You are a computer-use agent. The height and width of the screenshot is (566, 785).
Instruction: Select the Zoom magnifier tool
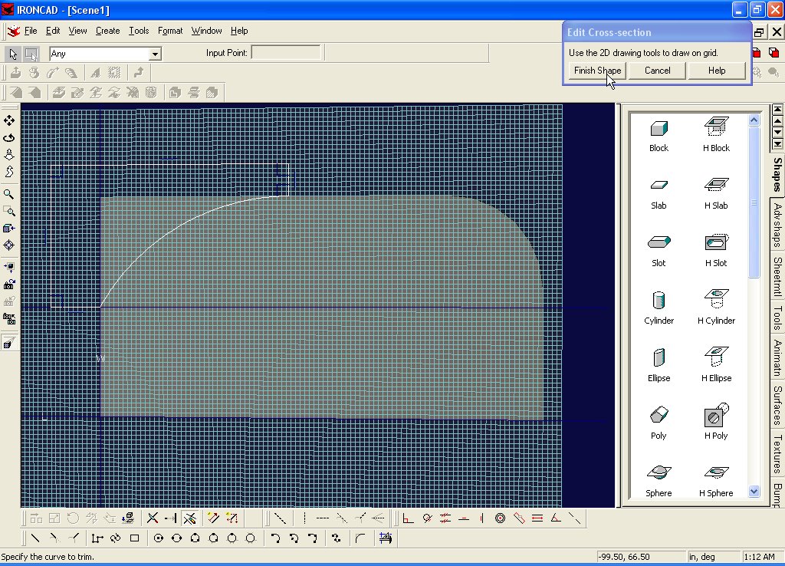point(9,194)
